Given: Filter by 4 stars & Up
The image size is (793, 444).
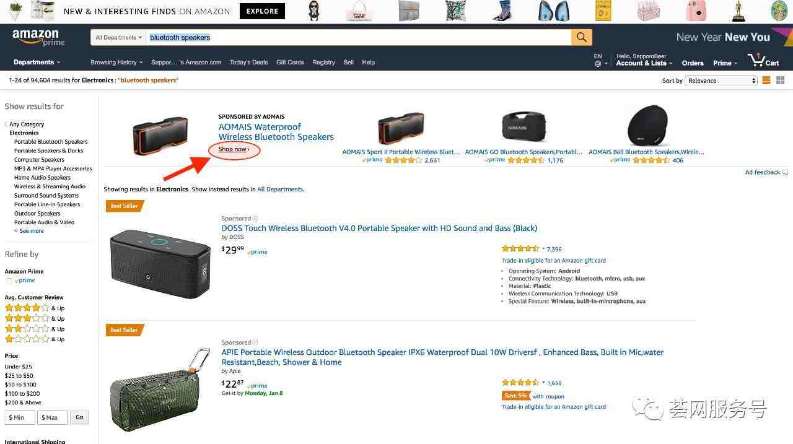Looking at the screenshot, I should click(x=35, y=308).
